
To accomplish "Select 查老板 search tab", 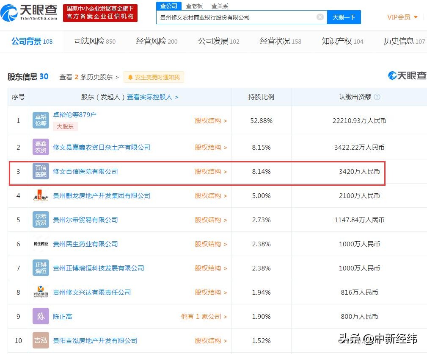I will (194, 6).
